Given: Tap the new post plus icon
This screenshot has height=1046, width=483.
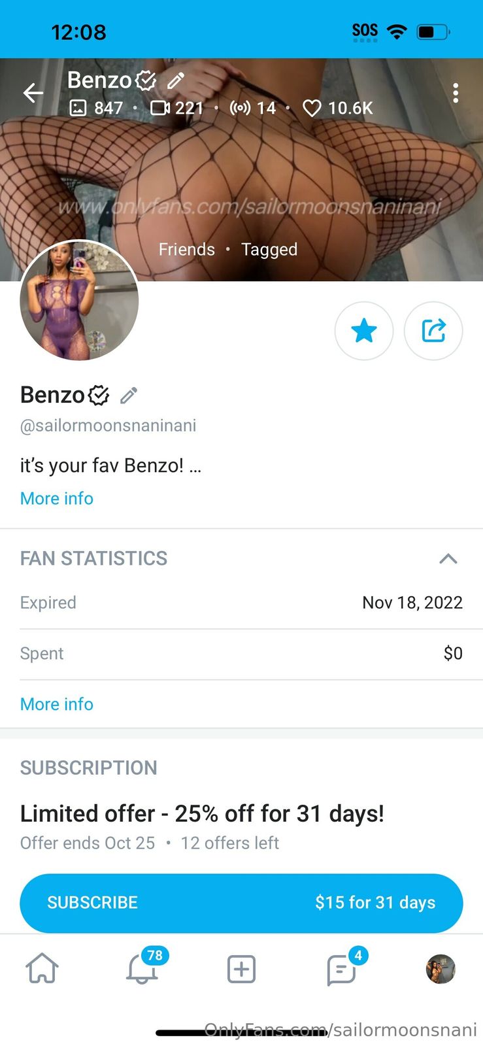Looking at the screenshot, I should click(x=241, y=969).
